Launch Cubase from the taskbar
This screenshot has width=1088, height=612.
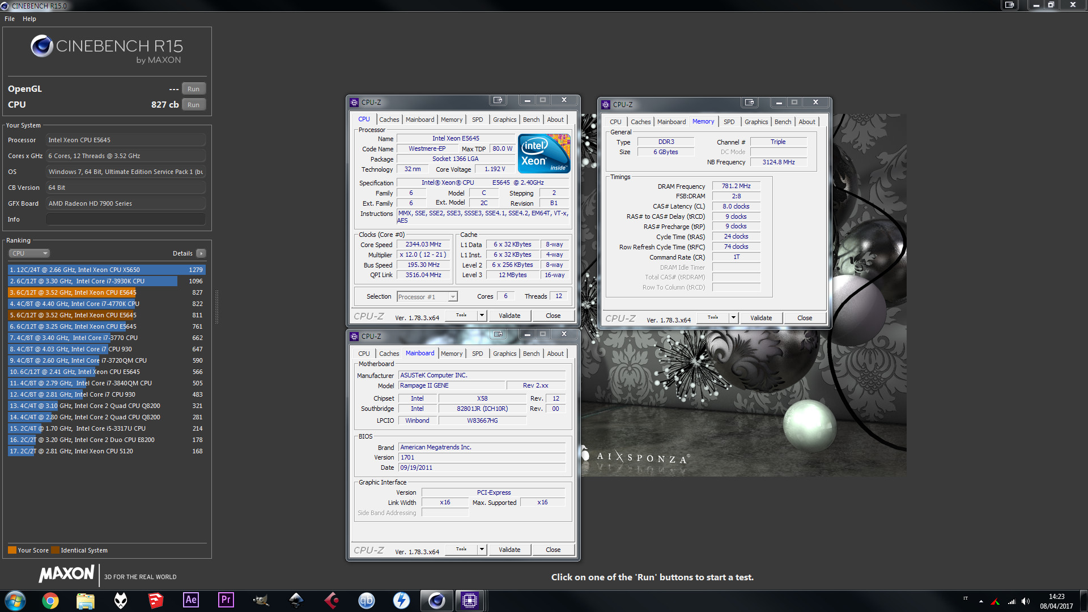pos(331,600)
